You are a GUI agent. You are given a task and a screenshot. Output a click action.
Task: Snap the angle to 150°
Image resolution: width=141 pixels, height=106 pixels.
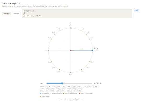pos(80,86)
